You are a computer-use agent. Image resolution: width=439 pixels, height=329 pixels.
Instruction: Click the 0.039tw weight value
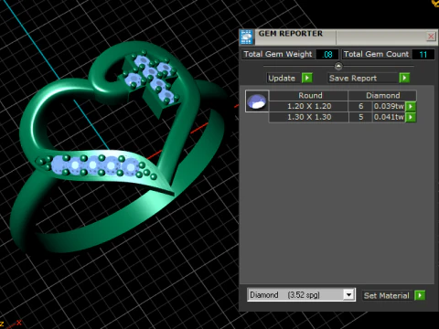389,106
